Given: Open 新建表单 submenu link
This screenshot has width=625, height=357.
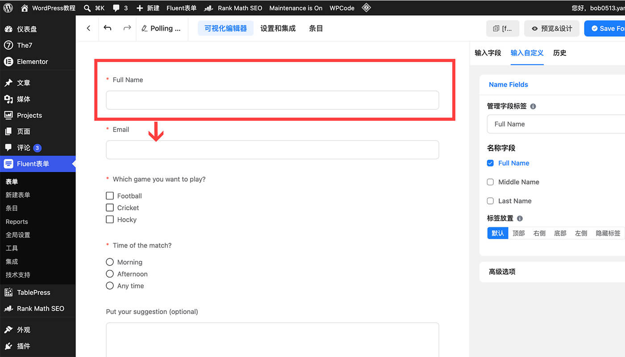Looking at the screenshot, I should [x=18, y=195].
